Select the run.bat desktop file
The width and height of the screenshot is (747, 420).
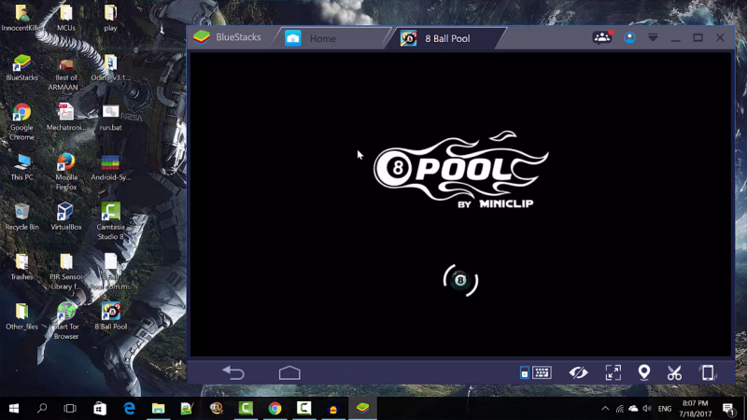tap(110, 118)
